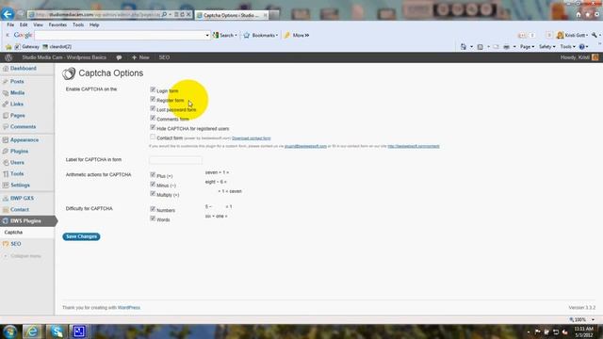Click the + New admin bar button
This screenshot has width=603, height=339.
tap(140, 57)
